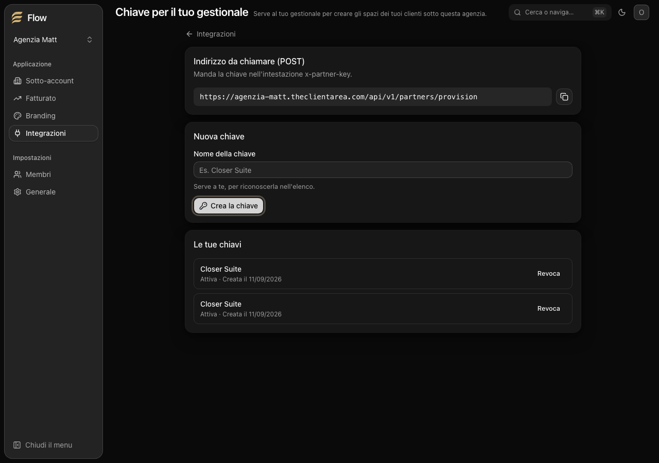Screen dimensions: 659x463
Task: Click the Fatturato trend icon
Action: (18, 98)
